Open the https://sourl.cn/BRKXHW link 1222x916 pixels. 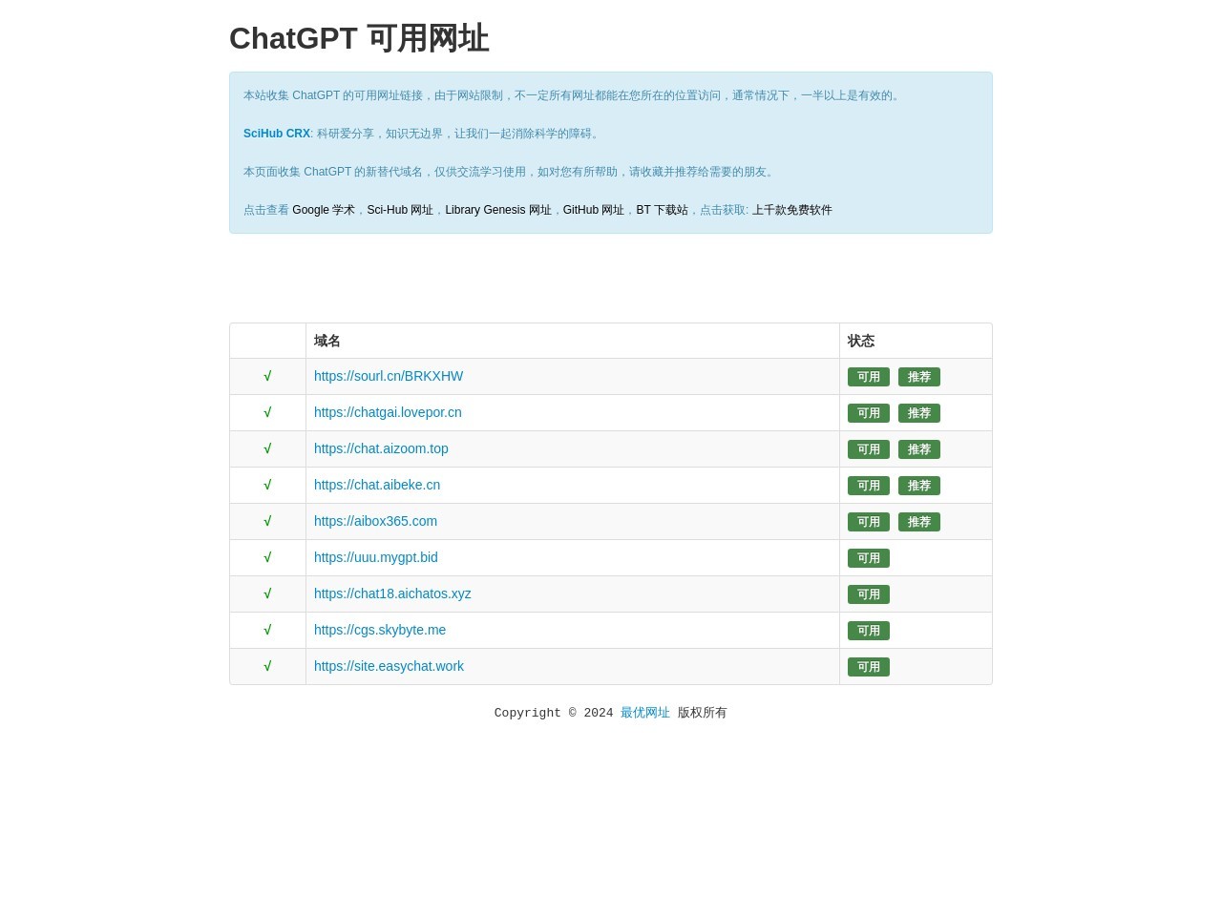click(389, 376)
